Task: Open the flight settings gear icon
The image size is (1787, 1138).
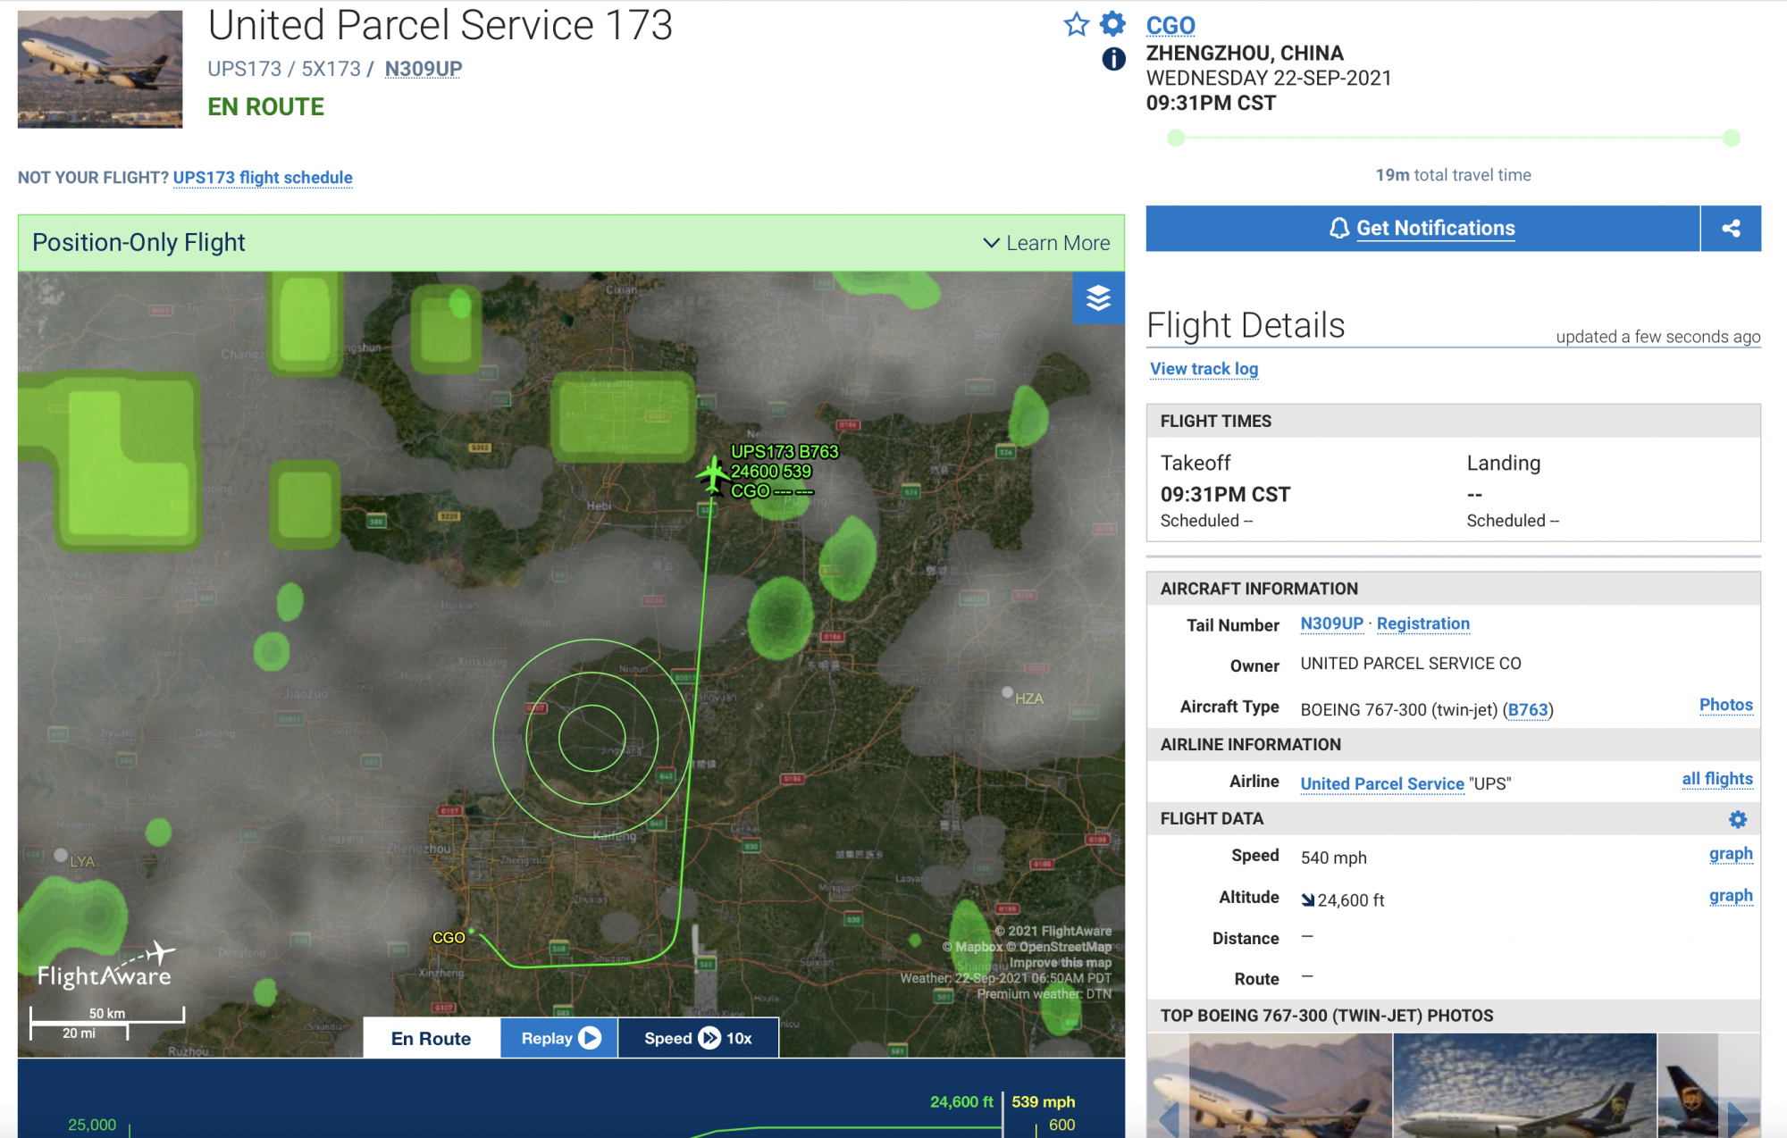Action: (x=1112, y=23)
